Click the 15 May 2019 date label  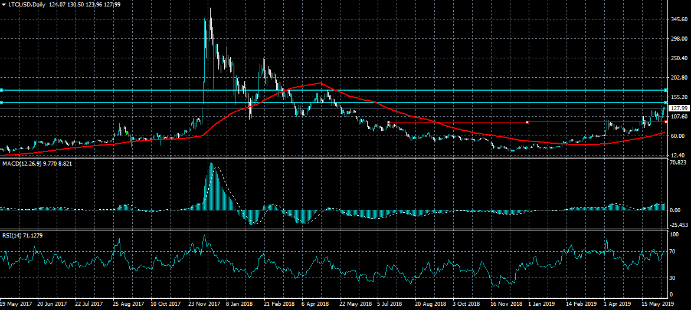[658, 304]
